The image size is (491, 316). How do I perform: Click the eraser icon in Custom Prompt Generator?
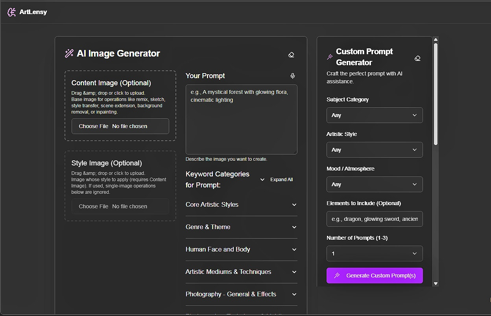click(417, 58)
